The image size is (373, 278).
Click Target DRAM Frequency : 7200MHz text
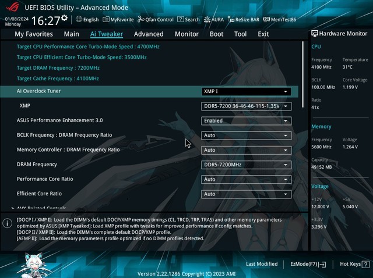(x=58, y=68)
